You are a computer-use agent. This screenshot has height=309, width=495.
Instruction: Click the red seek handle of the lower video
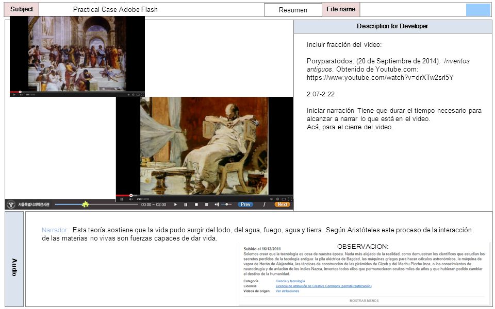point(131,196)
